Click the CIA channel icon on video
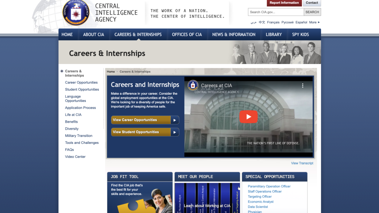The image size is (379, 213). click(x=193, y=85)
